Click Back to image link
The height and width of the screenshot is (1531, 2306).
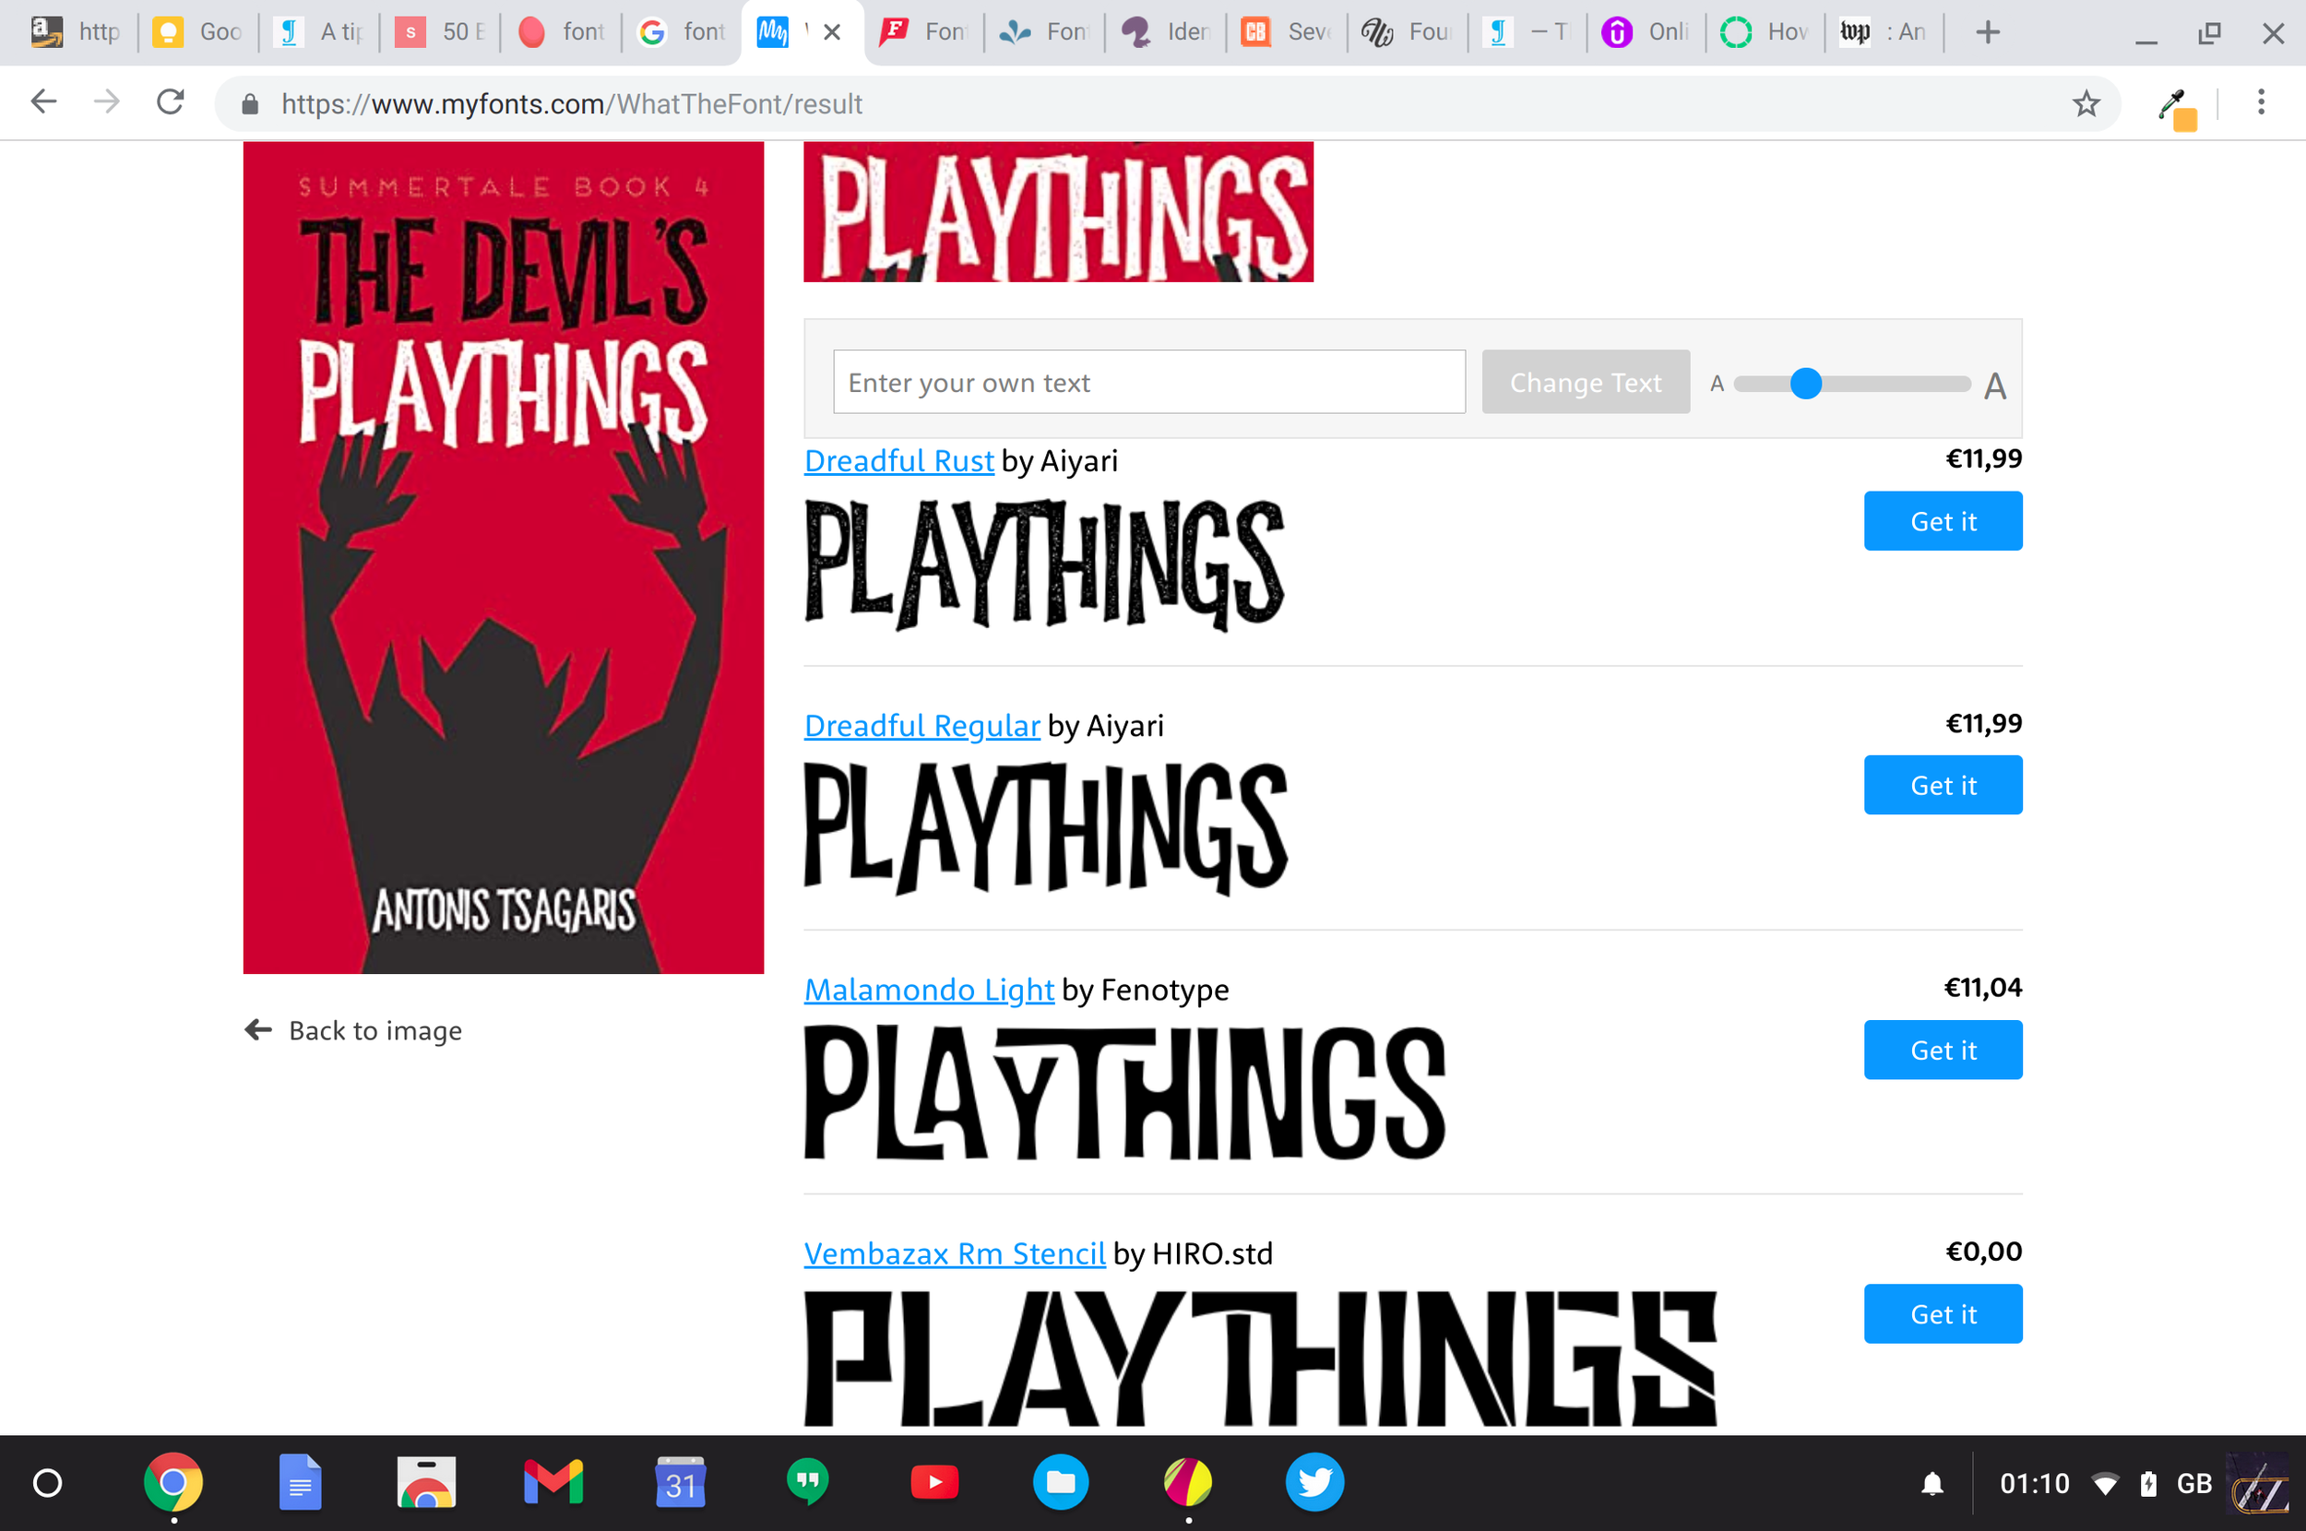[353, 1030]
